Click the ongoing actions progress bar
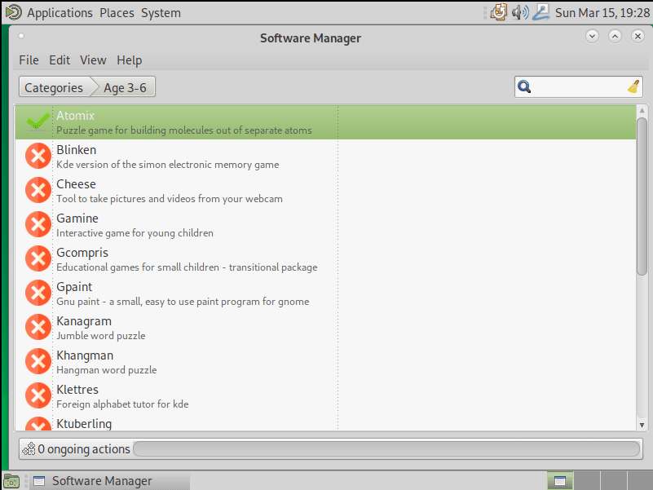Screen dimensions: 653x490 386,448
